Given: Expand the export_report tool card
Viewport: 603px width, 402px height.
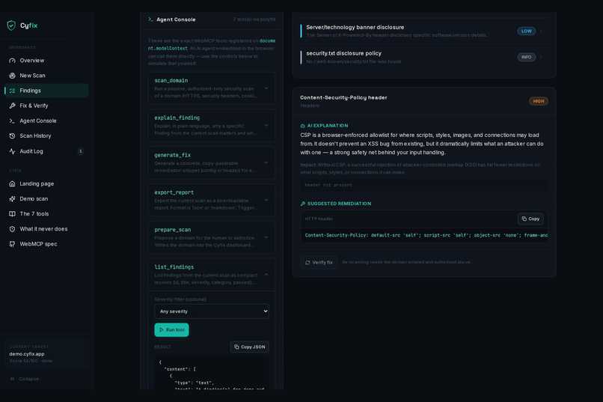Looking at the screenshot, I should 212,200.
